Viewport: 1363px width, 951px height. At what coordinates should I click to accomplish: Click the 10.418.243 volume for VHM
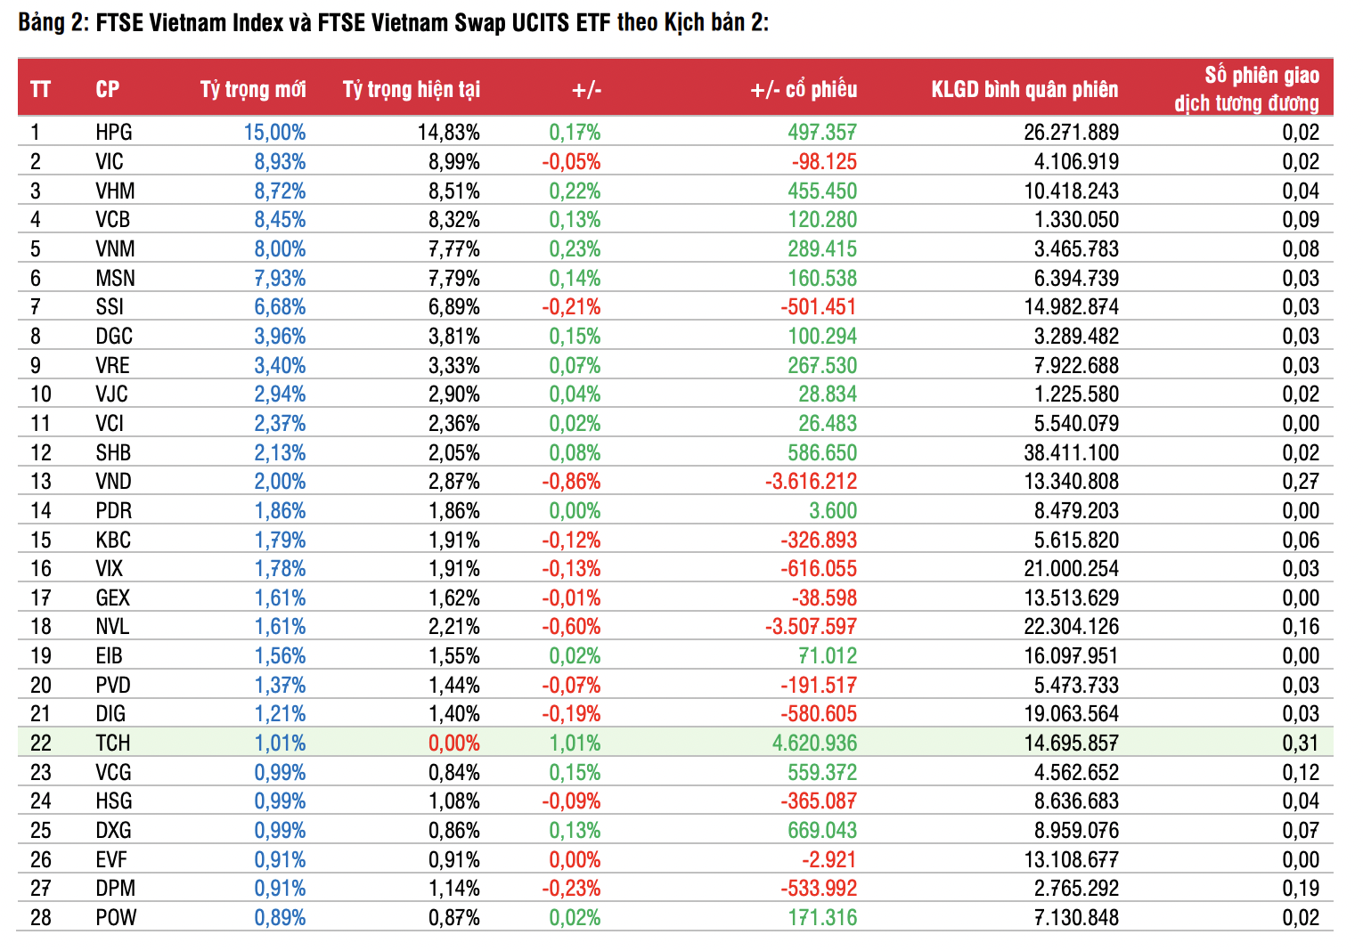[x=1072, y=191]
